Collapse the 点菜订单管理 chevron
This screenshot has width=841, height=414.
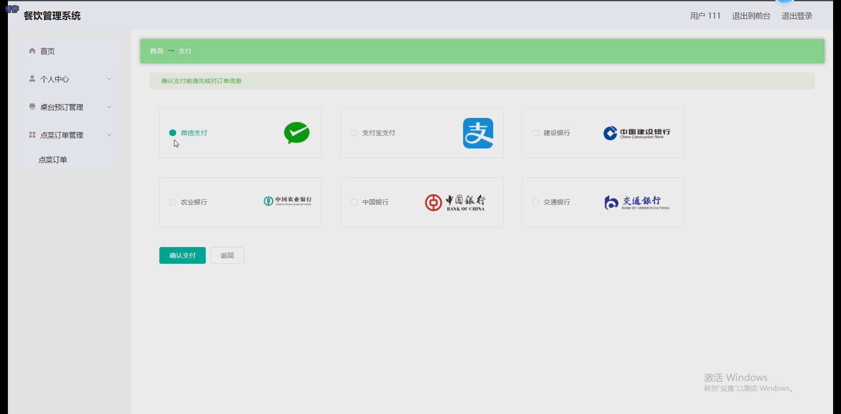(x=109, y=135)
